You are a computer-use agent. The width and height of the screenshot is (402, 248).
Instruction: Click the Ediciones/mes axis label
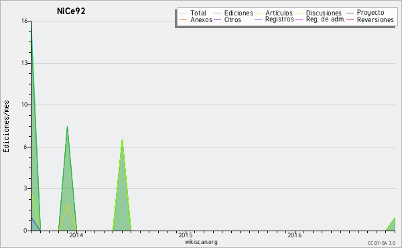coord(6,127)
